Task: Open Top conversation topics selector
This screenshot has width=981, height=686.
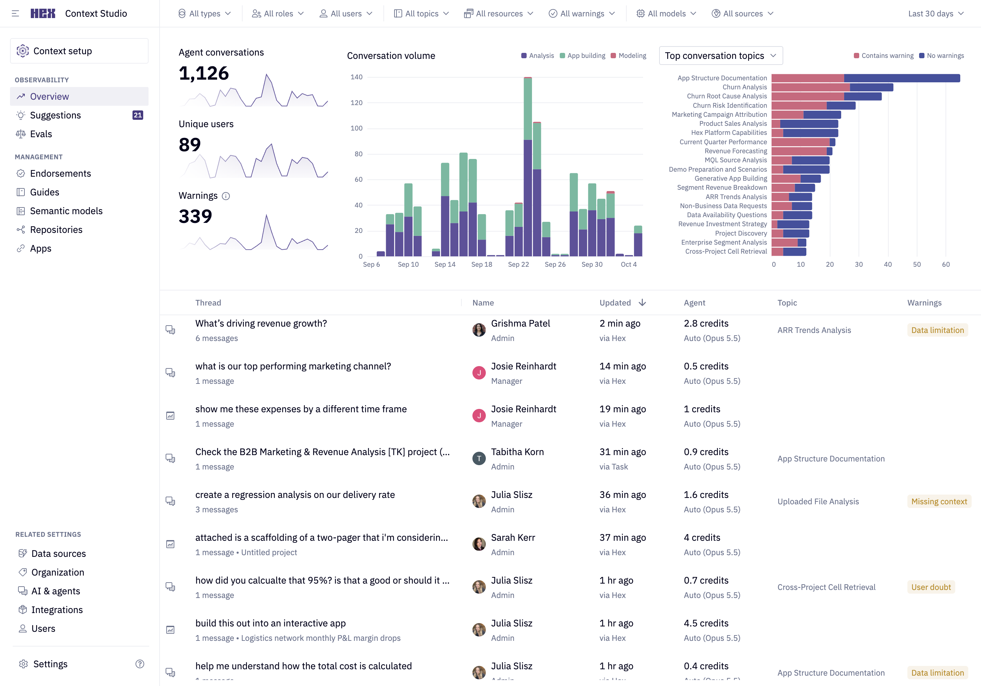Action: [x=721, y=56]
